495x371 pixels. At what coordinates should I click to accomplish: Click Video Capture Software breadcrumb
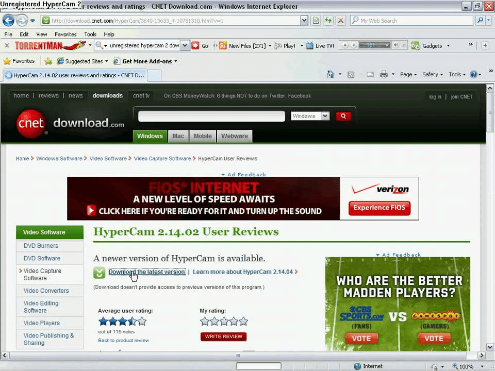162,158
